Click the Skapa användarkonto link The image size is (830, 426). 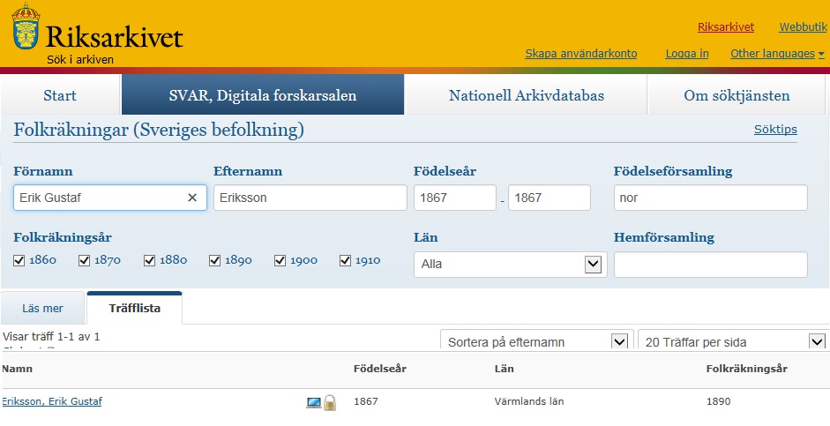click(x=580, y=54)
